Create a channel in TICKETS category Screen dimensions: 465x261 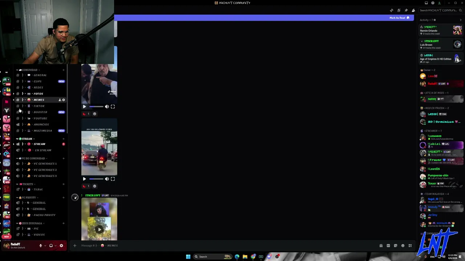tap(64, 184)
